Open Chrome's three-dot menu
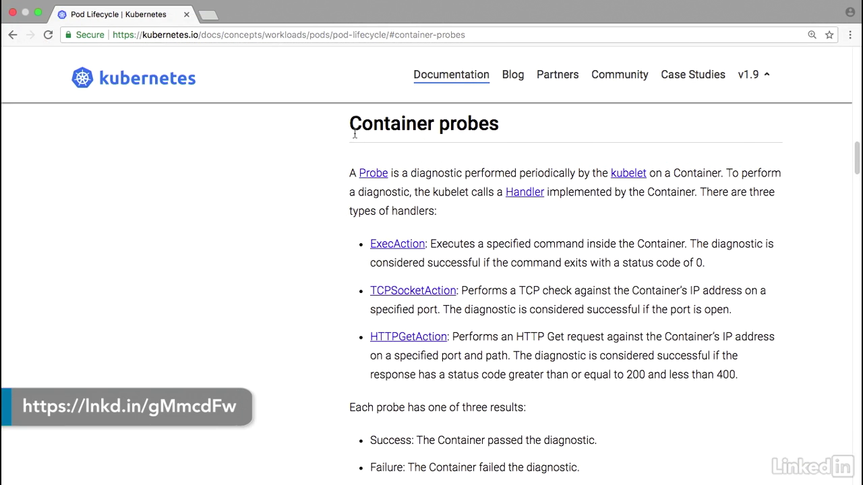The height and width of the screenshot is (485, 863). pyautogui.click(x=850, y=35)
